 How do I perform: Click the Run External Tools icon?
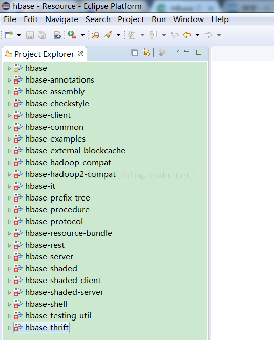[72, 35]
